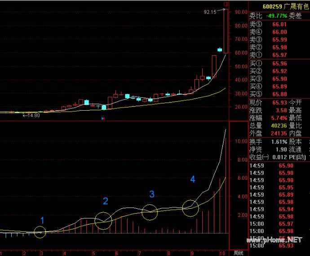Click the 涨幅 percentage 5.74%
Screen dimensions: 310x256
pyautogui.click(x=279, y=118)
